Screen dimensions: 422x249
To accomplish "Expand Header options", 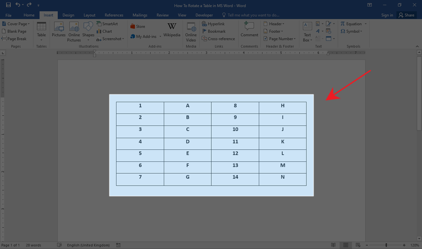I will (x=274, y=24).
